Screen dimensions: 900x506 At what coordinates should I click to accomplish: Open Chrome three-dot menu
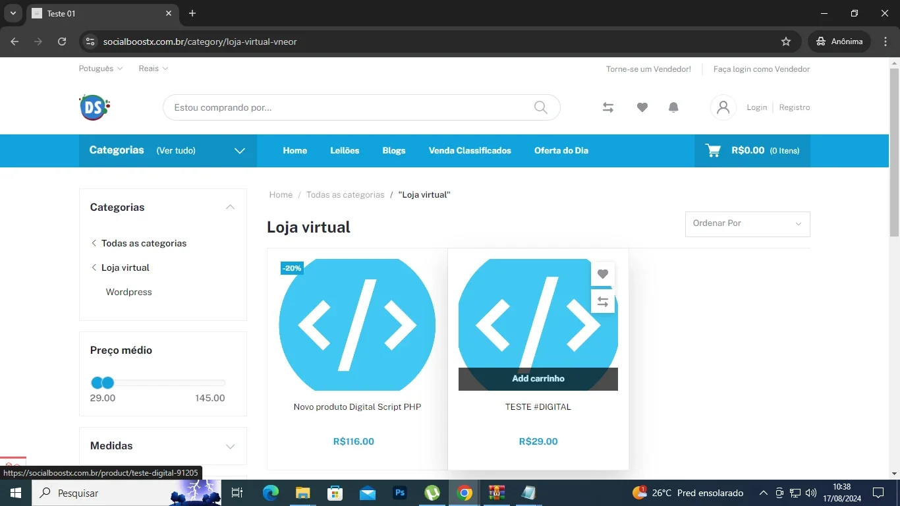pyautogui.click(x=885, y=42)
